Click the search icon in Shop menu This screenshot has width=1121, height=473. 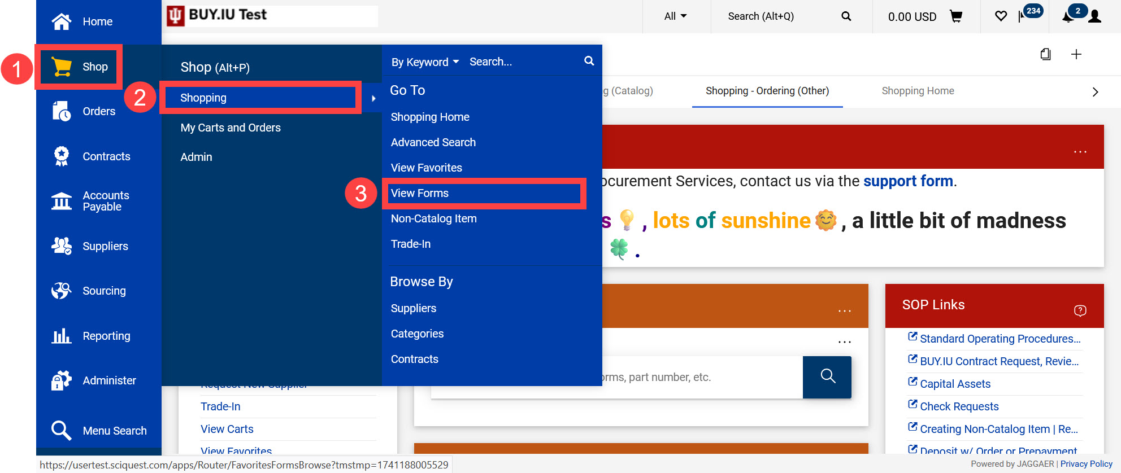tap(589, 61)
